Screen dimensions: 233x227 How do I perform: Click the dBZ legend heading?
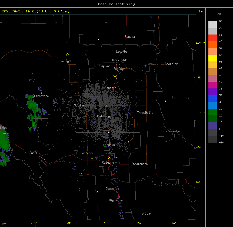pos(219,14)
